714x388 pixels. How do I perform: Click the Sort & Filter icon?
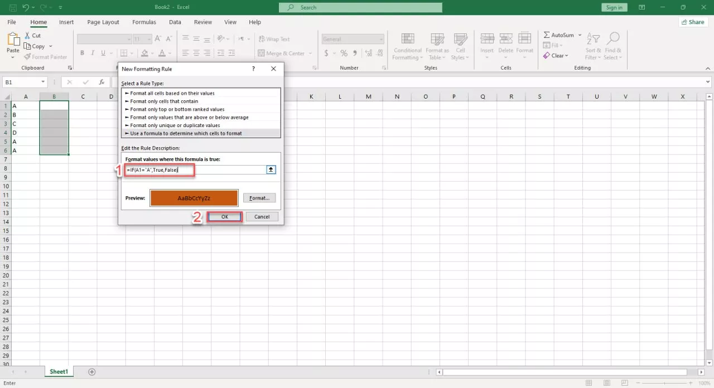(593, 38)
